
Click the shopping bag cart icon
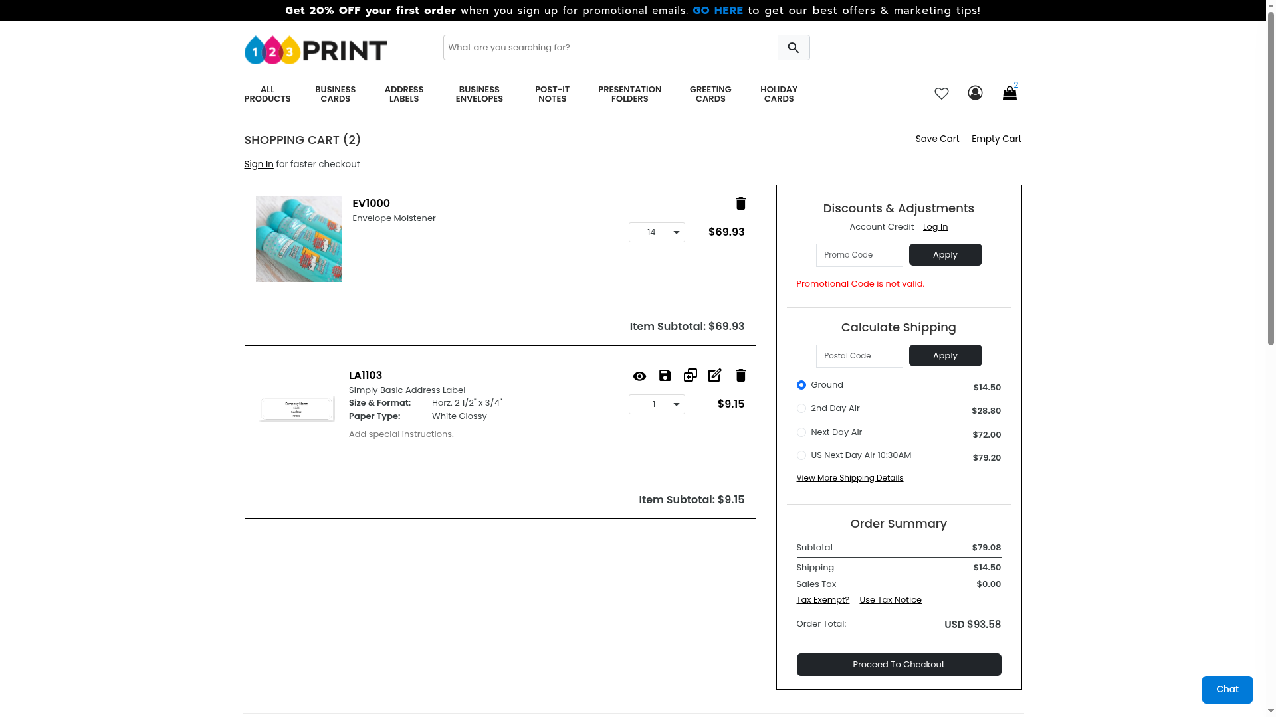point(1010,94)
